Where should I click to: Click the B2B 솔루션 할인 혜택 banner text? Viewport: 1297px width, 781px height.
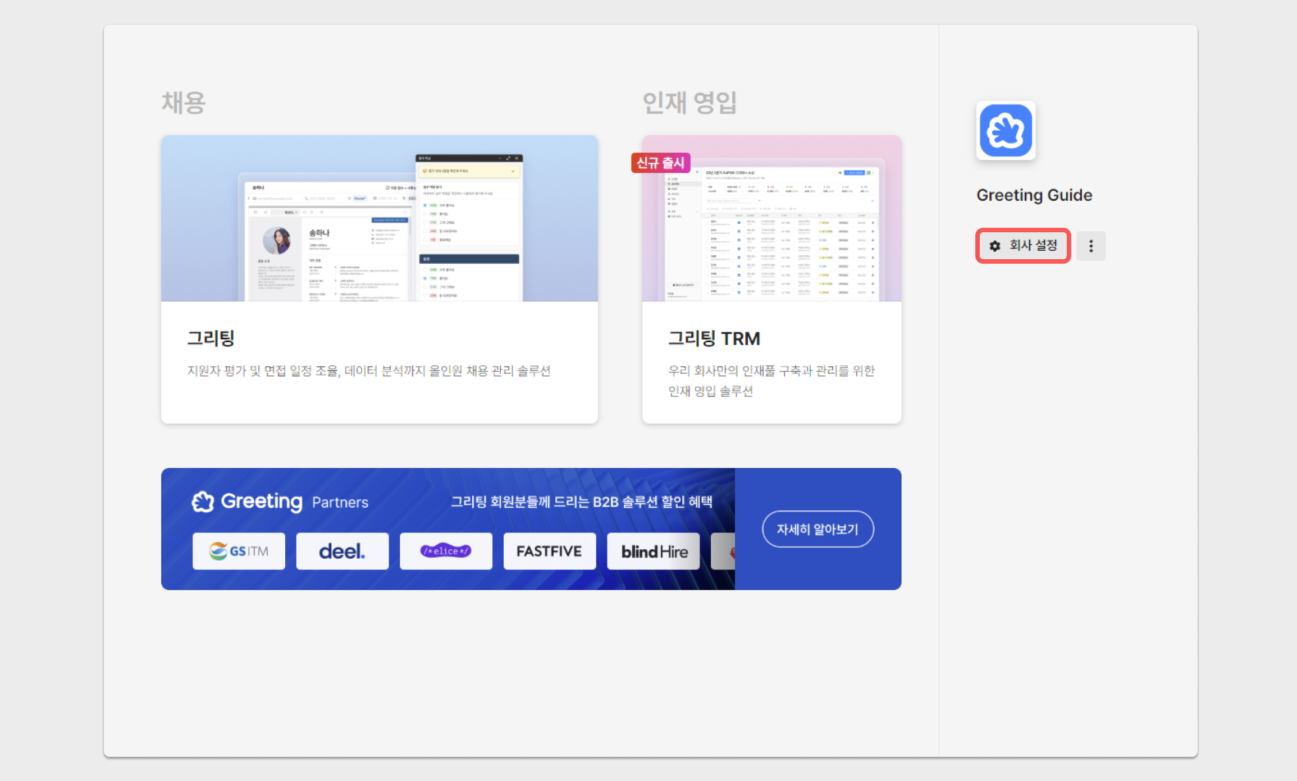(582, 502)
